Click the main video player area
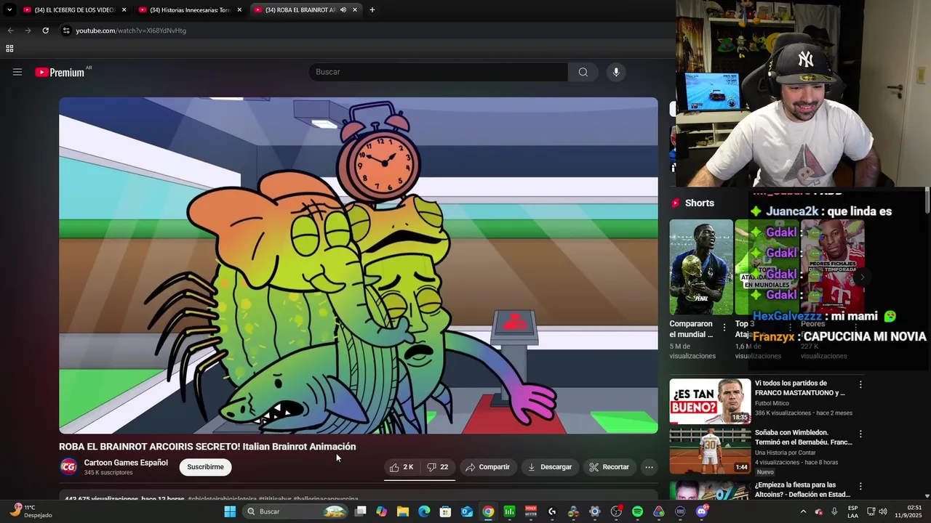Viewport: 931px width, 523px height. (x=359, y=265)
